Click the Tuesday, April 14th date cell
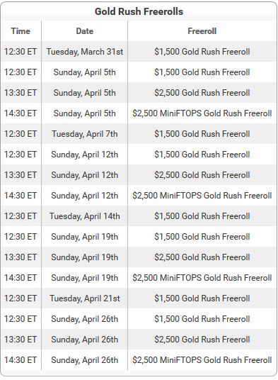This screenshot has height=380, width=278. [85, 216]
